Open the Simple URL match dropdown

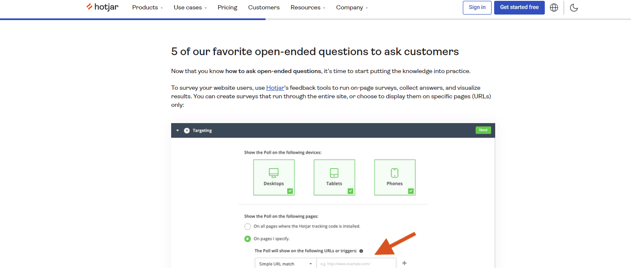(x=285, y=263)
